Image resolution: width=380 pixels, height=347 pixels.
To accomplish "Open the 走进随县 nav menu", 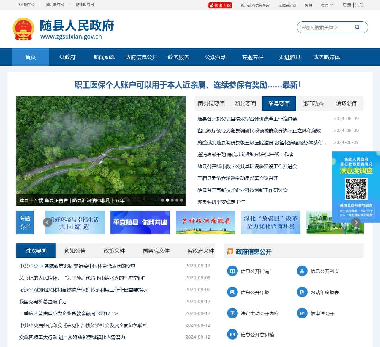I will [289, 57].
